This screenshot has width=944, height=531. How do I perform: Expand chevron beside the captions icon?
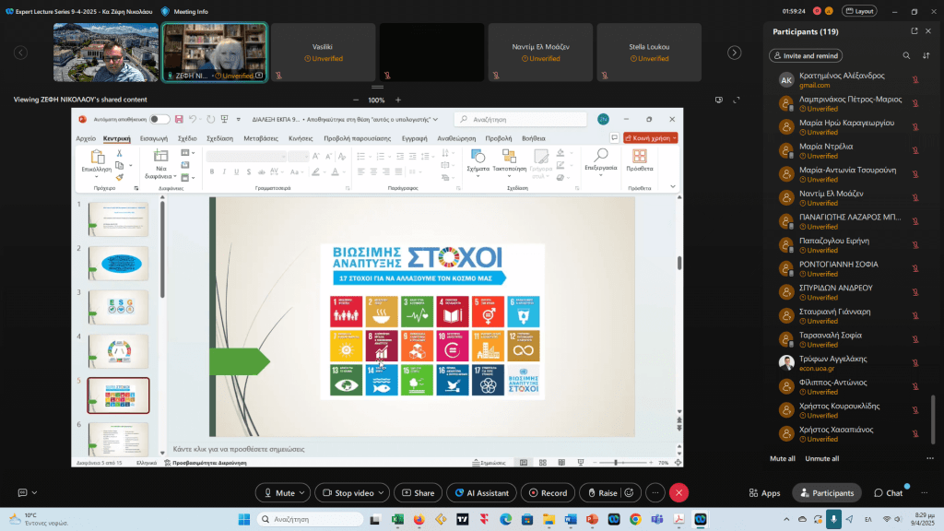[x=34, y=492]
